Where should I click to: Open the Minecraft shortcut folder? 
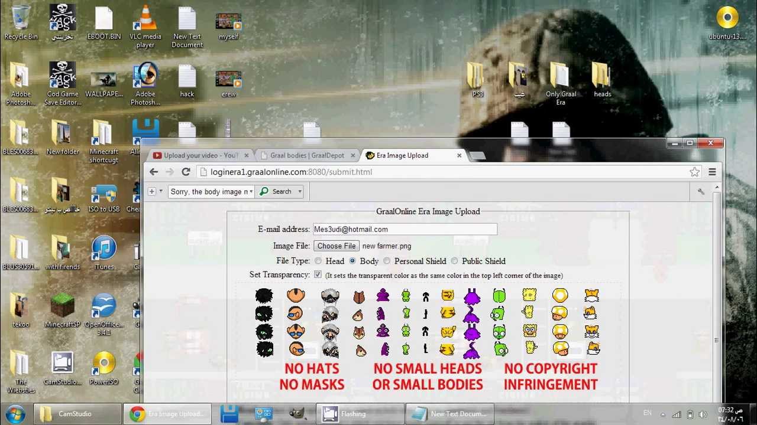coord(104,142)
